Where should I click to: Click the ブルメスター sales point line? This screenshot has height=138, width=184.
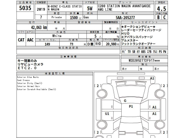pyautogui.click(x=130, y=41)
